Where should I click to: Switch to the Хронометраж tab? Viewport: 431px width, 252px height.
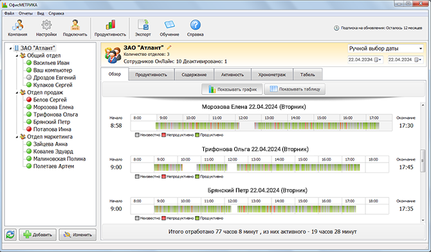coord(272,75)
